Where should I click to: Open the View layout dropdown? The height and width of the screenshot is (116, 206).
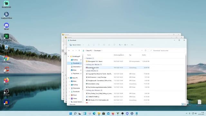[126, 45]
